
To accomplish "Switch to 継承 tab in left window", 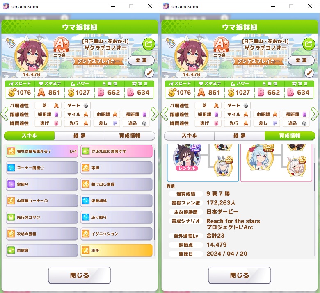I will tap(80, 135).
